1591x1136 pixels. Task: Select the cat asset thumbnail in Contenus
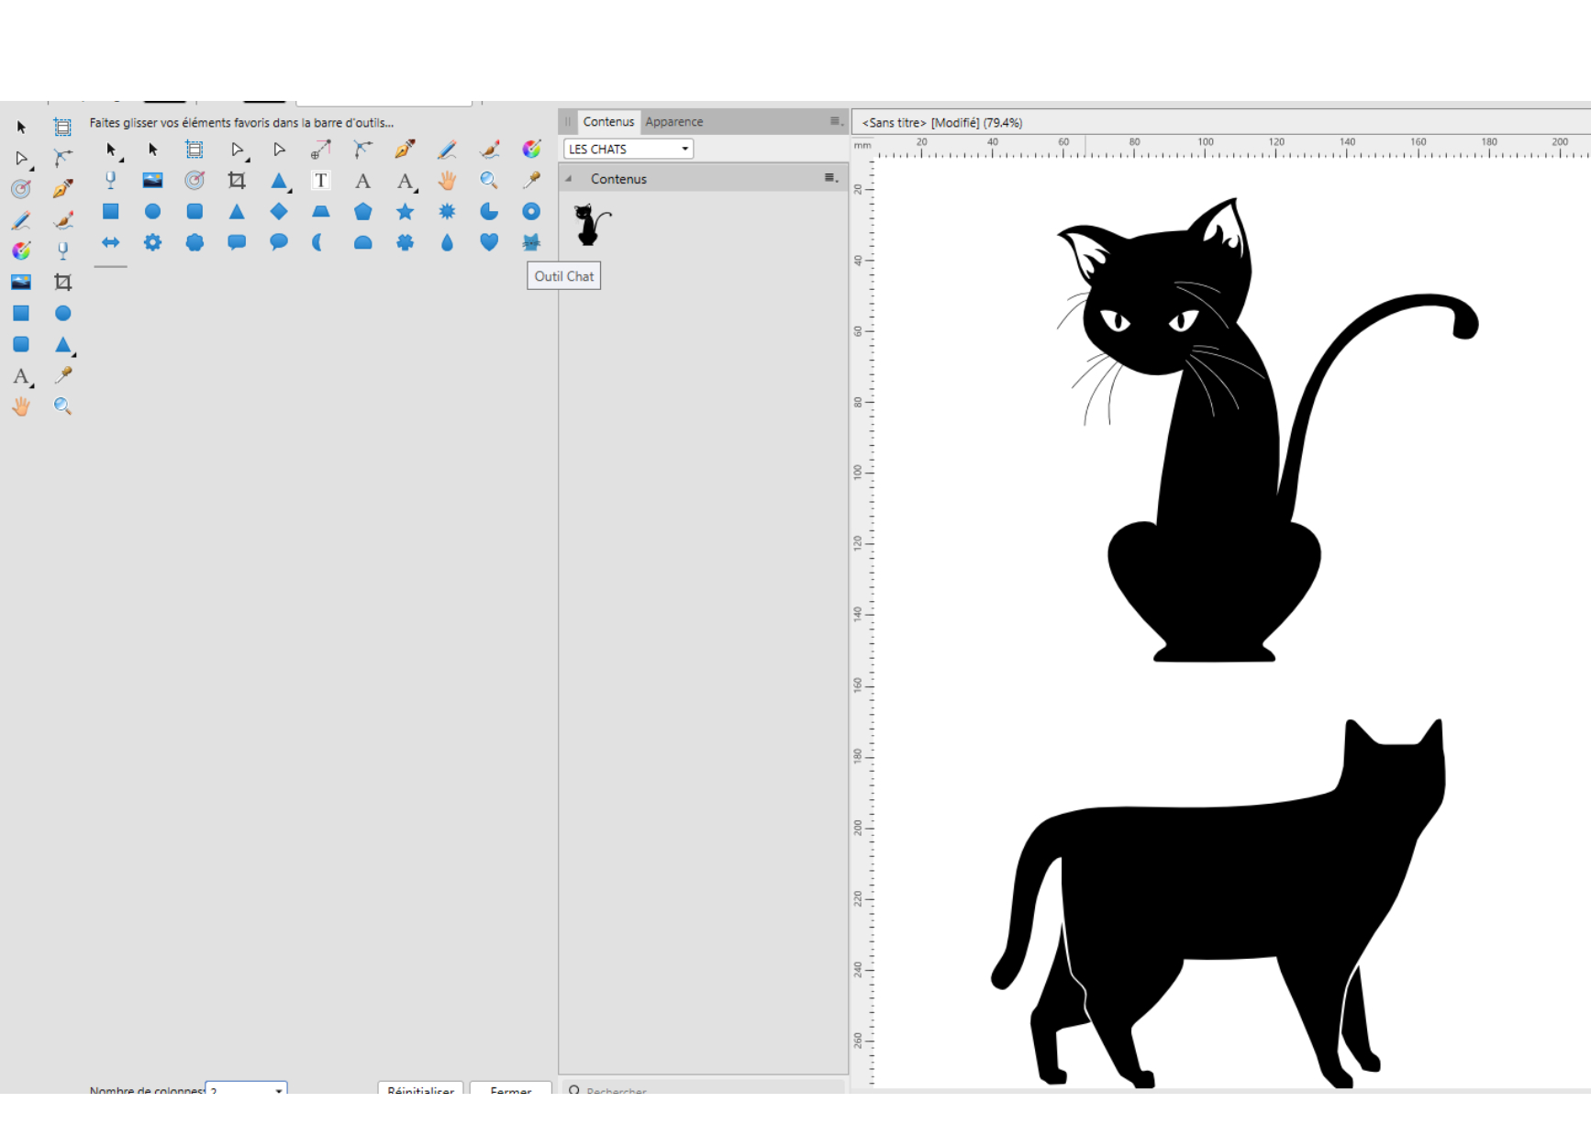(592, 225)
